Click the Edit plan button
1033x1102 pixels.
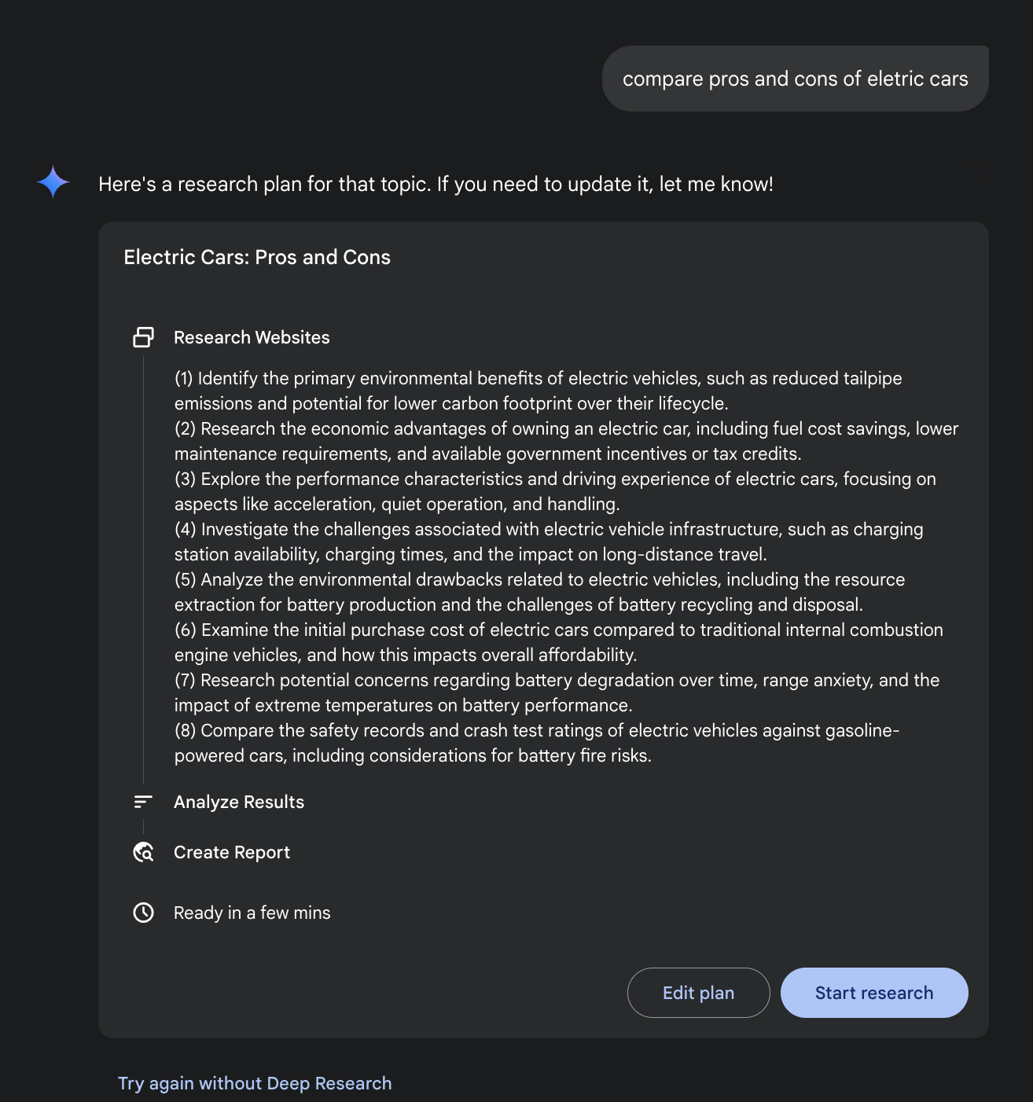pyautogui.click(x=699, y=993)
